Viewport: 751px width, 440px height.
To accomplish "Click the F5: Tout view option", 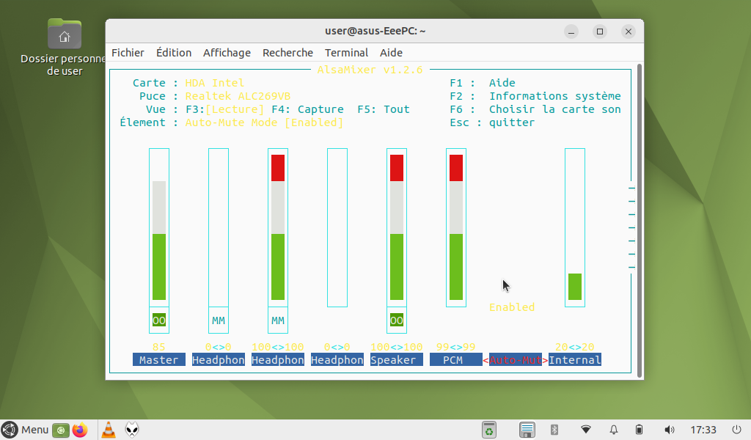I will click(x=384, y=109).
